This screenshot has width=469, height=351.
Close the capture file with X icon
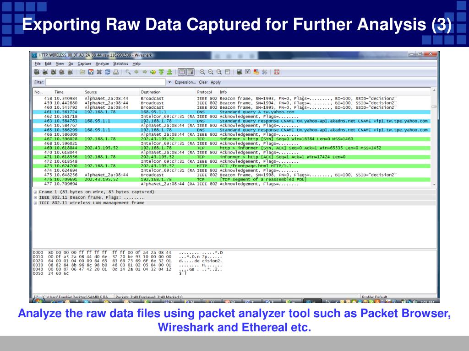(x=99, y=72)
